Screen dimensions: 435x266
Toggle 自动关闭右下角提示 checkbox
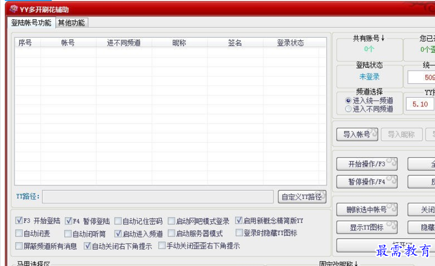click(x=88, y=246)
